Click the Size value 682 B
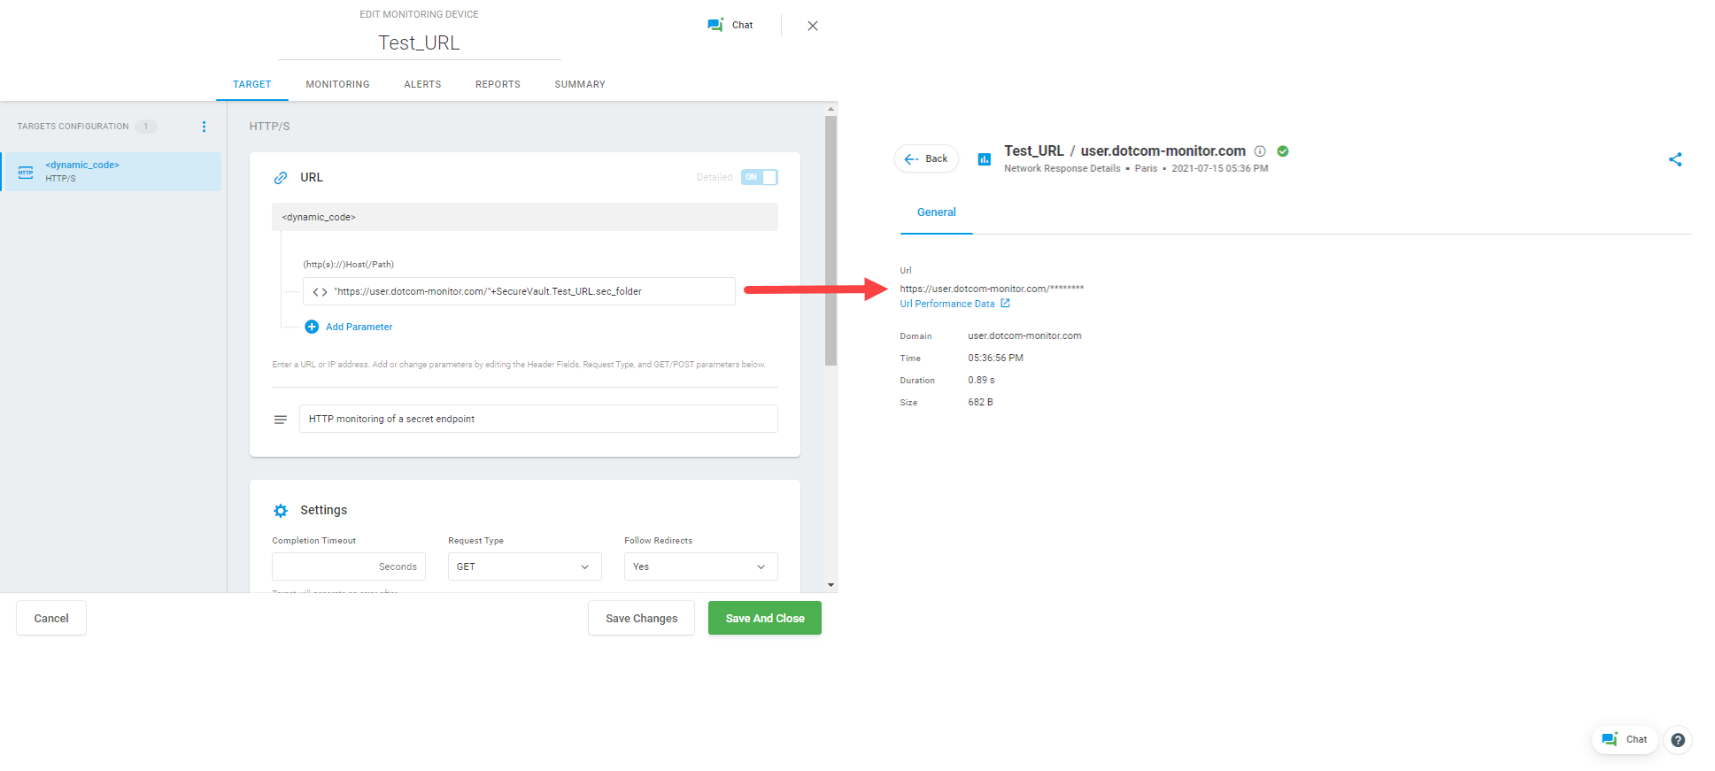 pyautogui.click(x=980, y=403)
